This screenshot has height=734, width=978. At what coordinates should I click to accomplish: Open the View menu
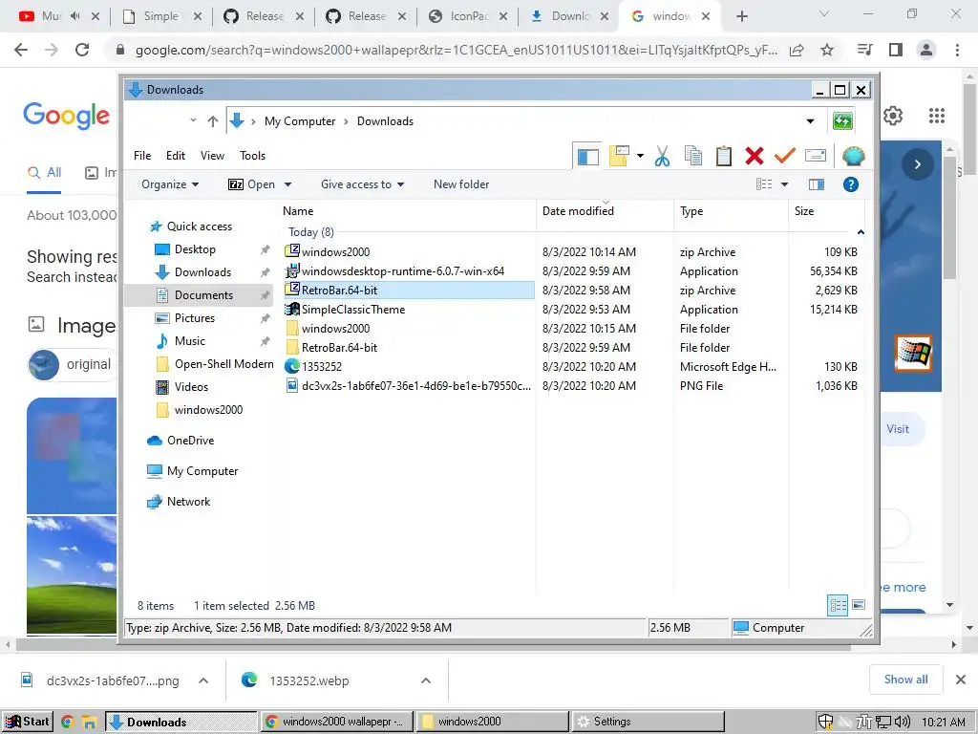coord(212,156)
